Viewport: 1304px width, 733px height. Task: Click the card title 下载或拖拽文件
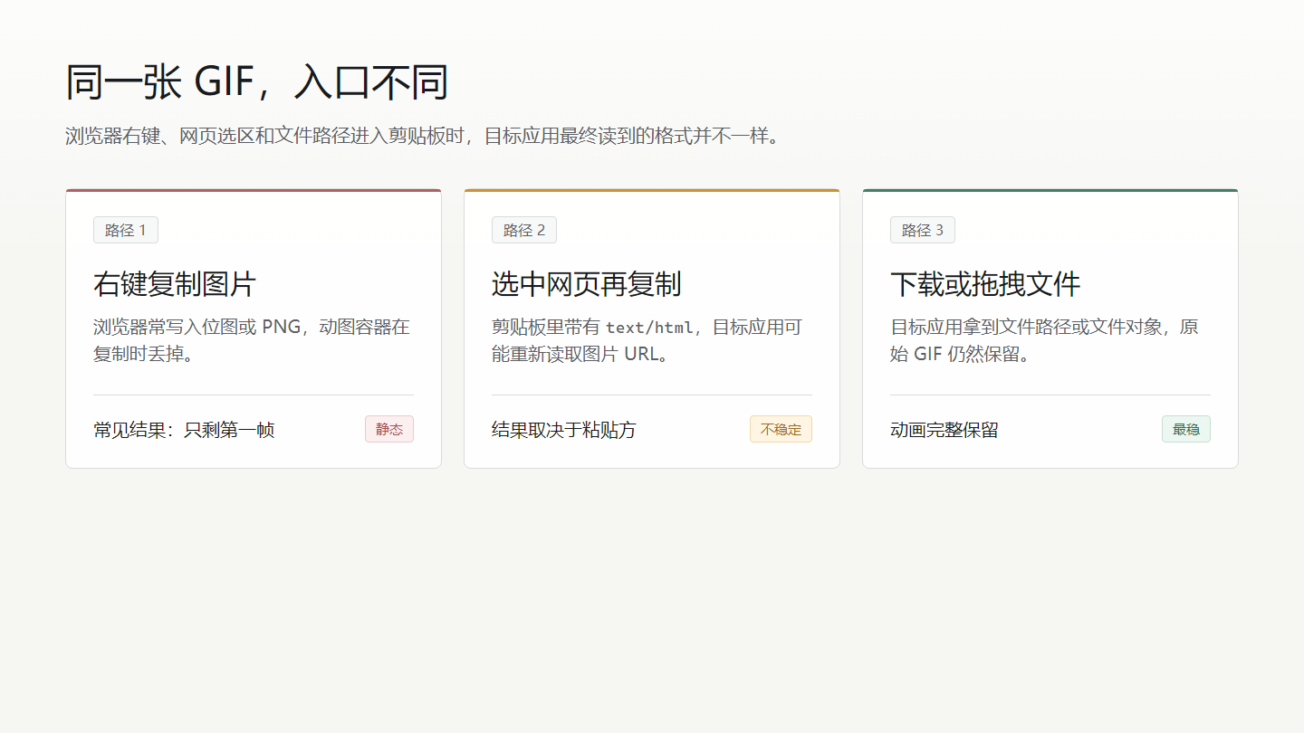click(x=985, y=284)
